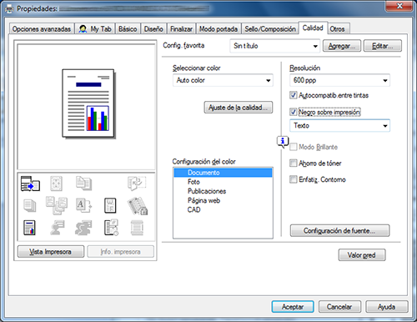Click the grayed group-of-users account icon

coord(83,228)
